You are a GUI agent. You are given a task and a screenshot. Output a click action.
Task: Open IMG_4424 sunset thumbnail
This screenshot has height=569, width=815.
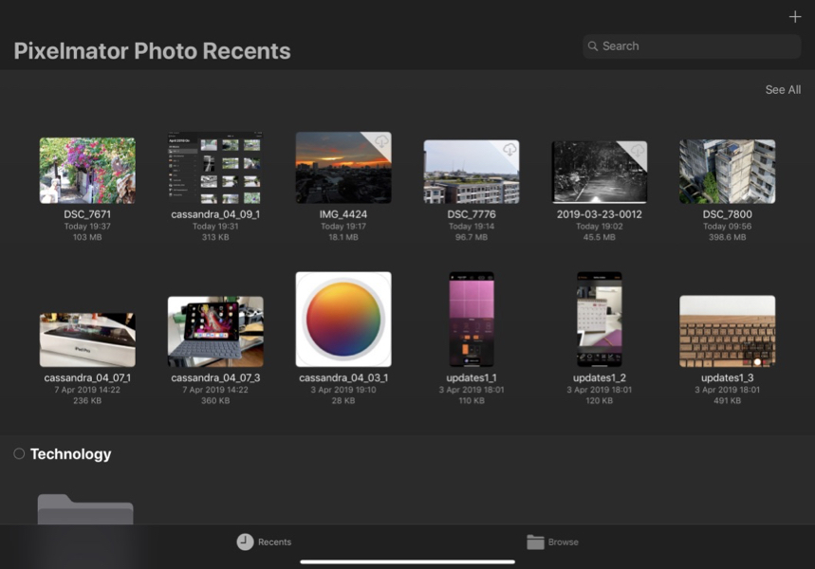(343, 167)
